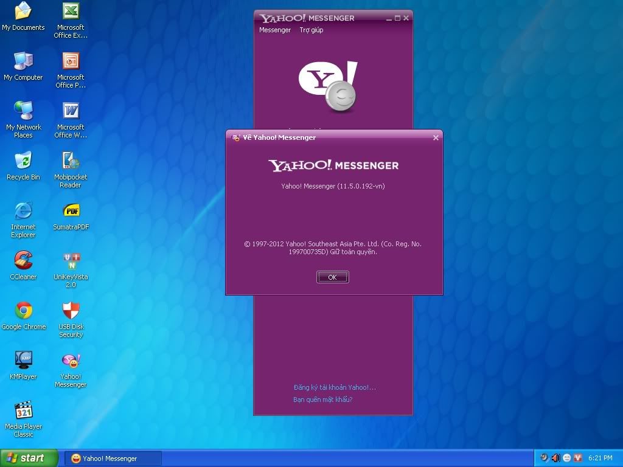Image resolution: width=623 pixels, height=467 pixels.
Task: Click the About dialog title icon
Action: pos(236,137)
